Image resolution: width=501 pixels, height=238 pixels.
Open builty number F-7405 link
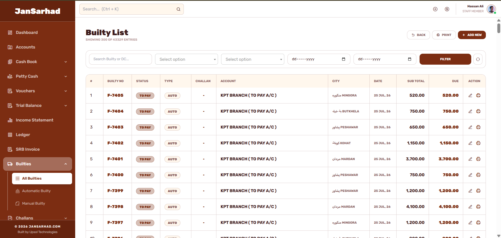[115, 95]
